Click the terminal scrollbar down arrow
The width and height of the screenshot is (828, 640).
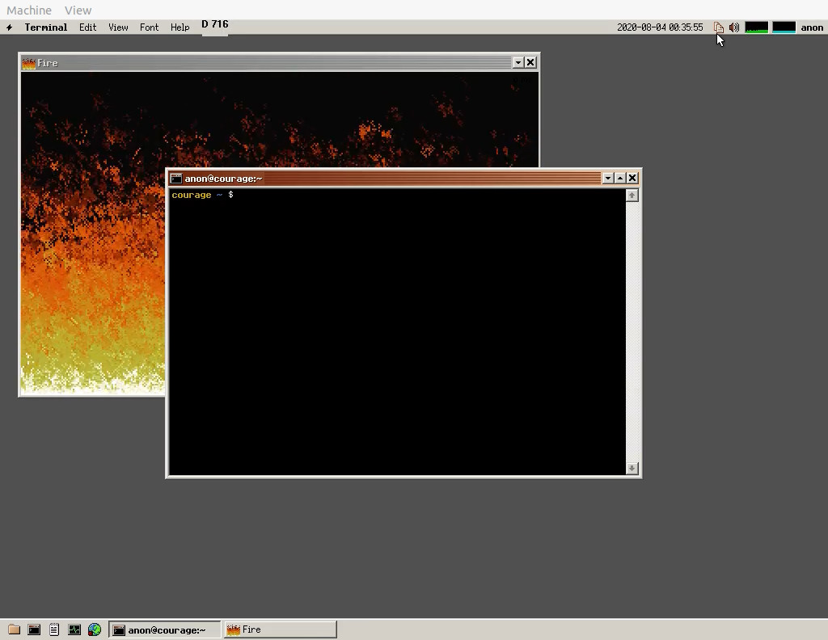[x=632, y=468]
